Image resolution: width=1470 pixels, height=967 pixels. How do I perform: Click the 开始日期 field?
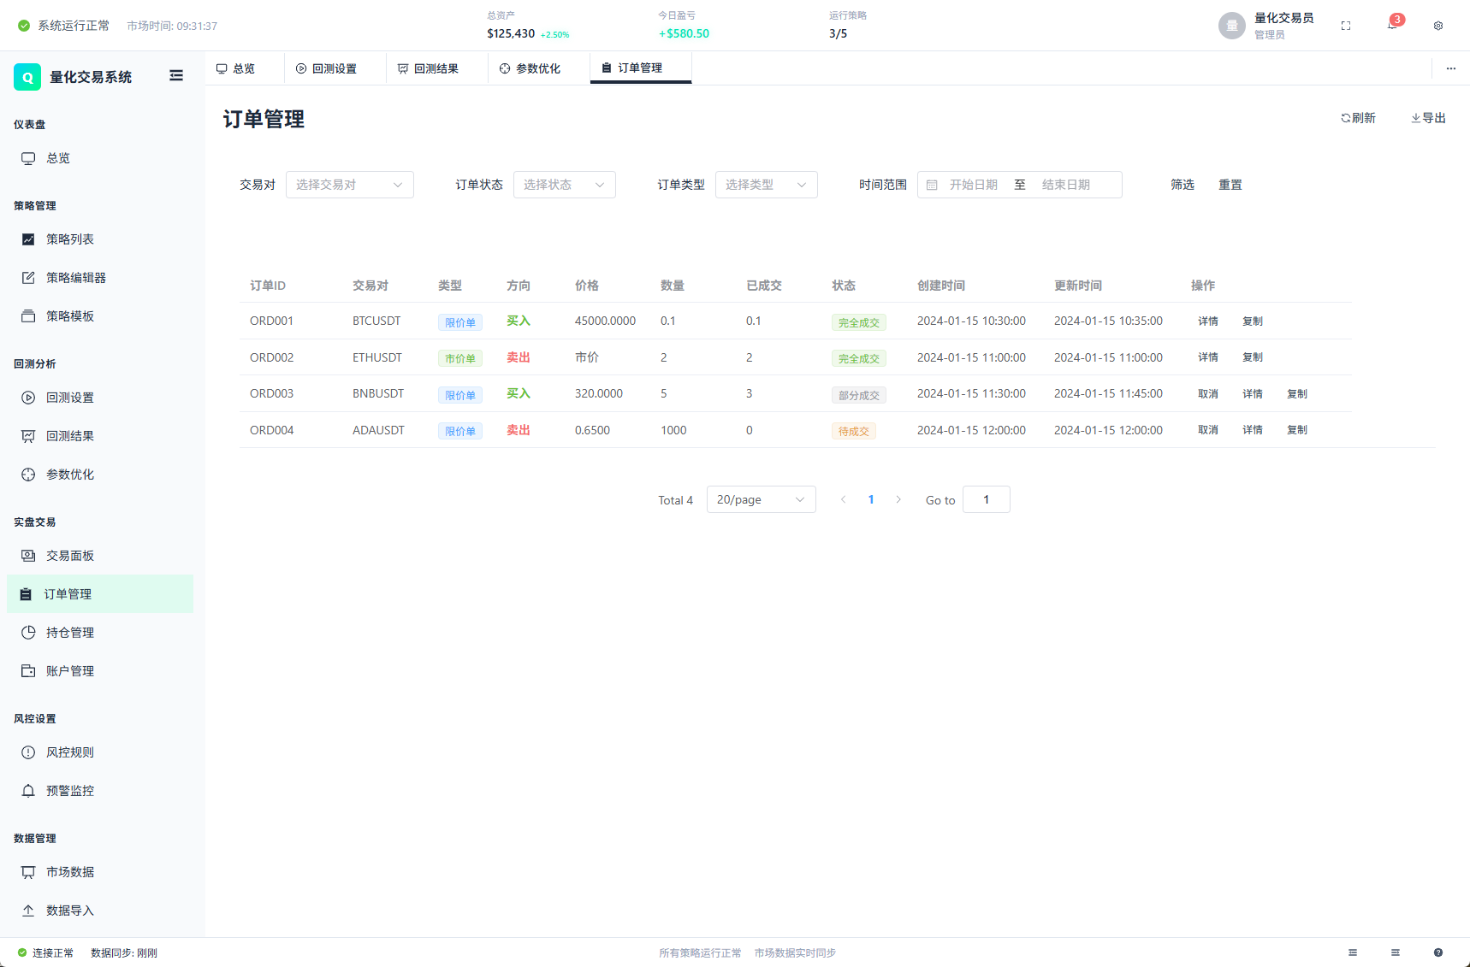click(974, 185)
